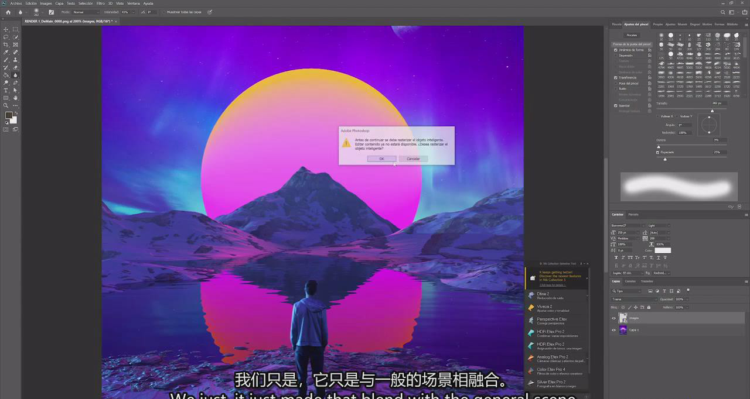This screenshot has width=750, height=399.
Task: Select the Eyedropper tool
Action: [6, 52]
